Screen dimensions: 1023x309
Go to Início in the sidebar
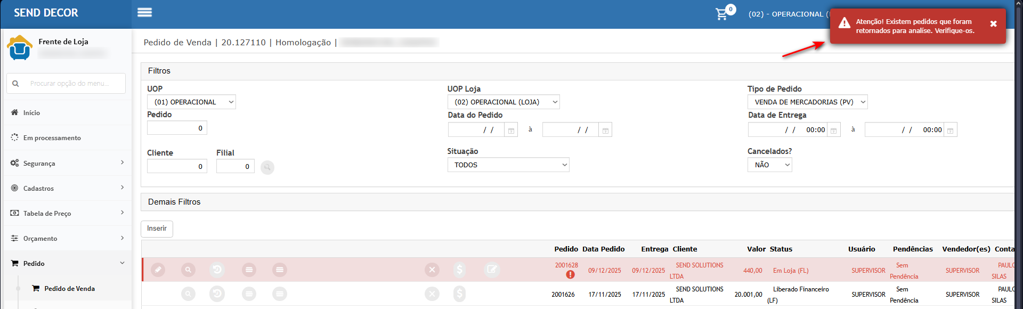(x=32, y=113)
